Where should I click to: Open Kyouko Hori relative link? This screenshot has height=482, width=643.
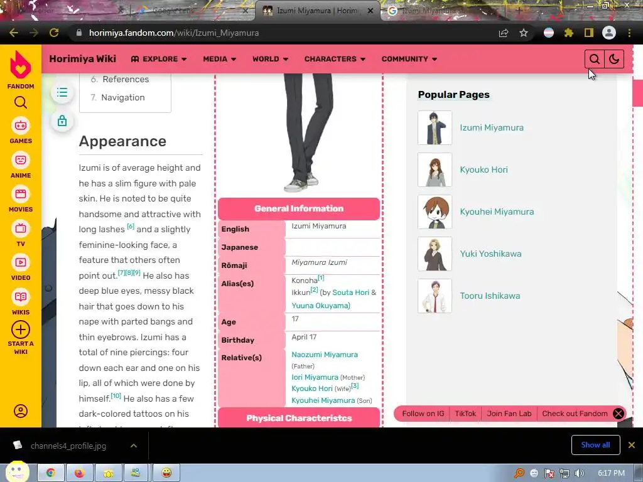(x=312, y=388)
